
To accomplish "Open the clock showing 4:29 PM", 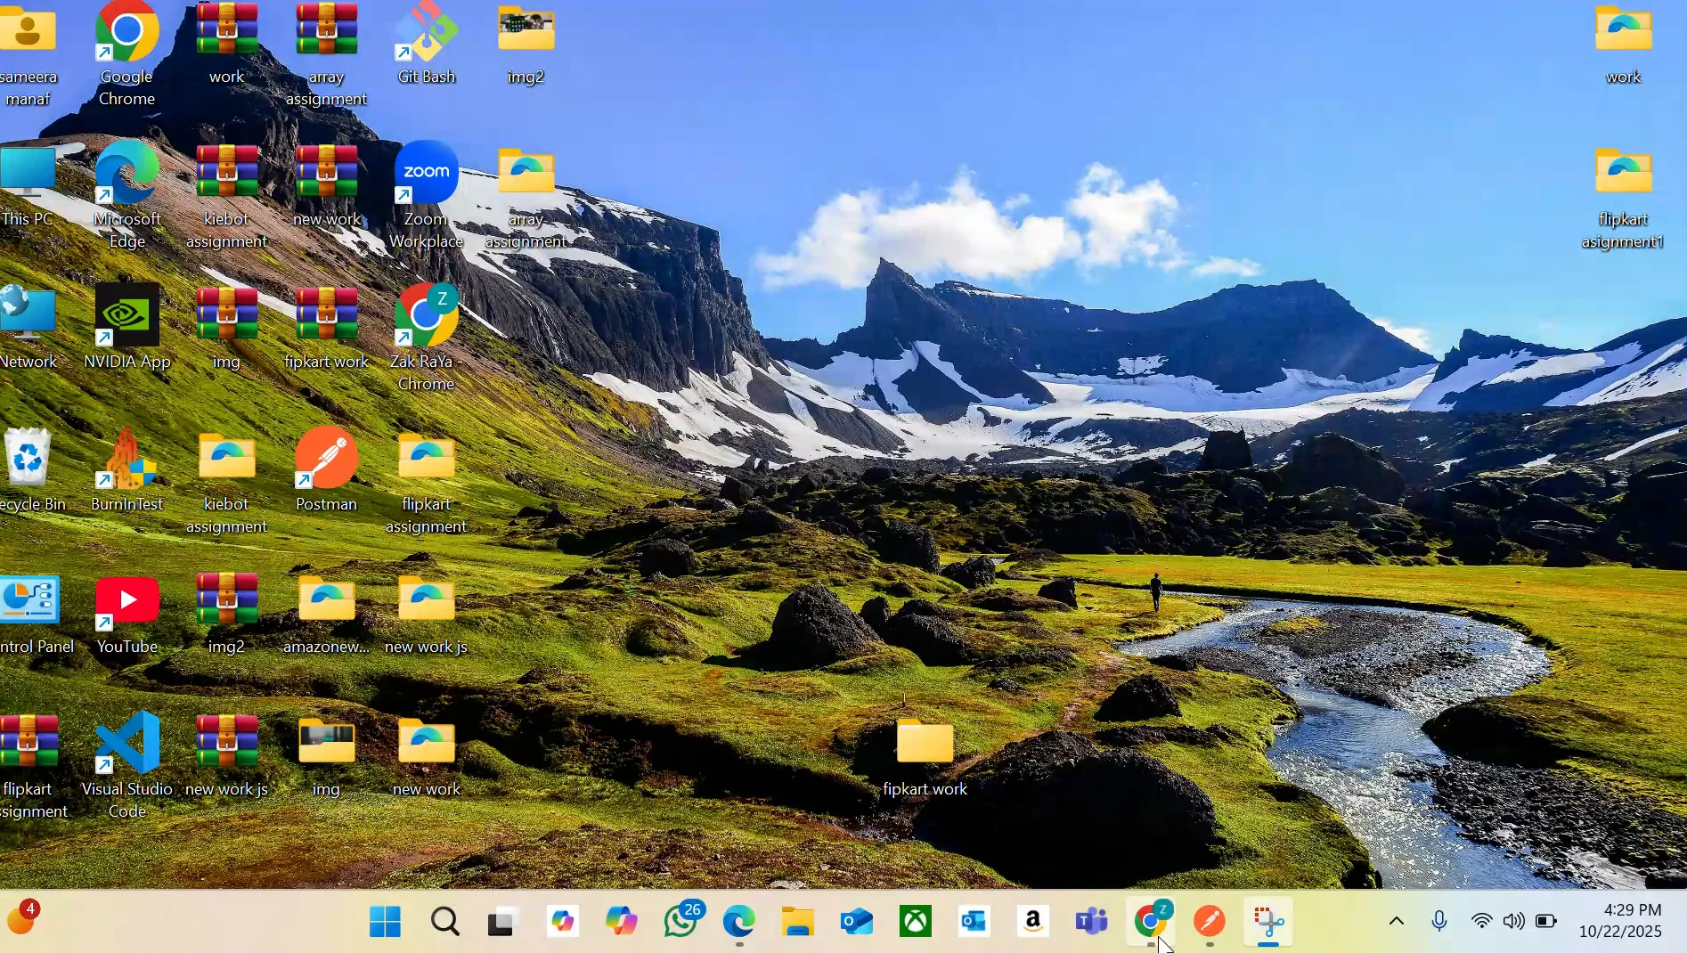I will 1620,921.
